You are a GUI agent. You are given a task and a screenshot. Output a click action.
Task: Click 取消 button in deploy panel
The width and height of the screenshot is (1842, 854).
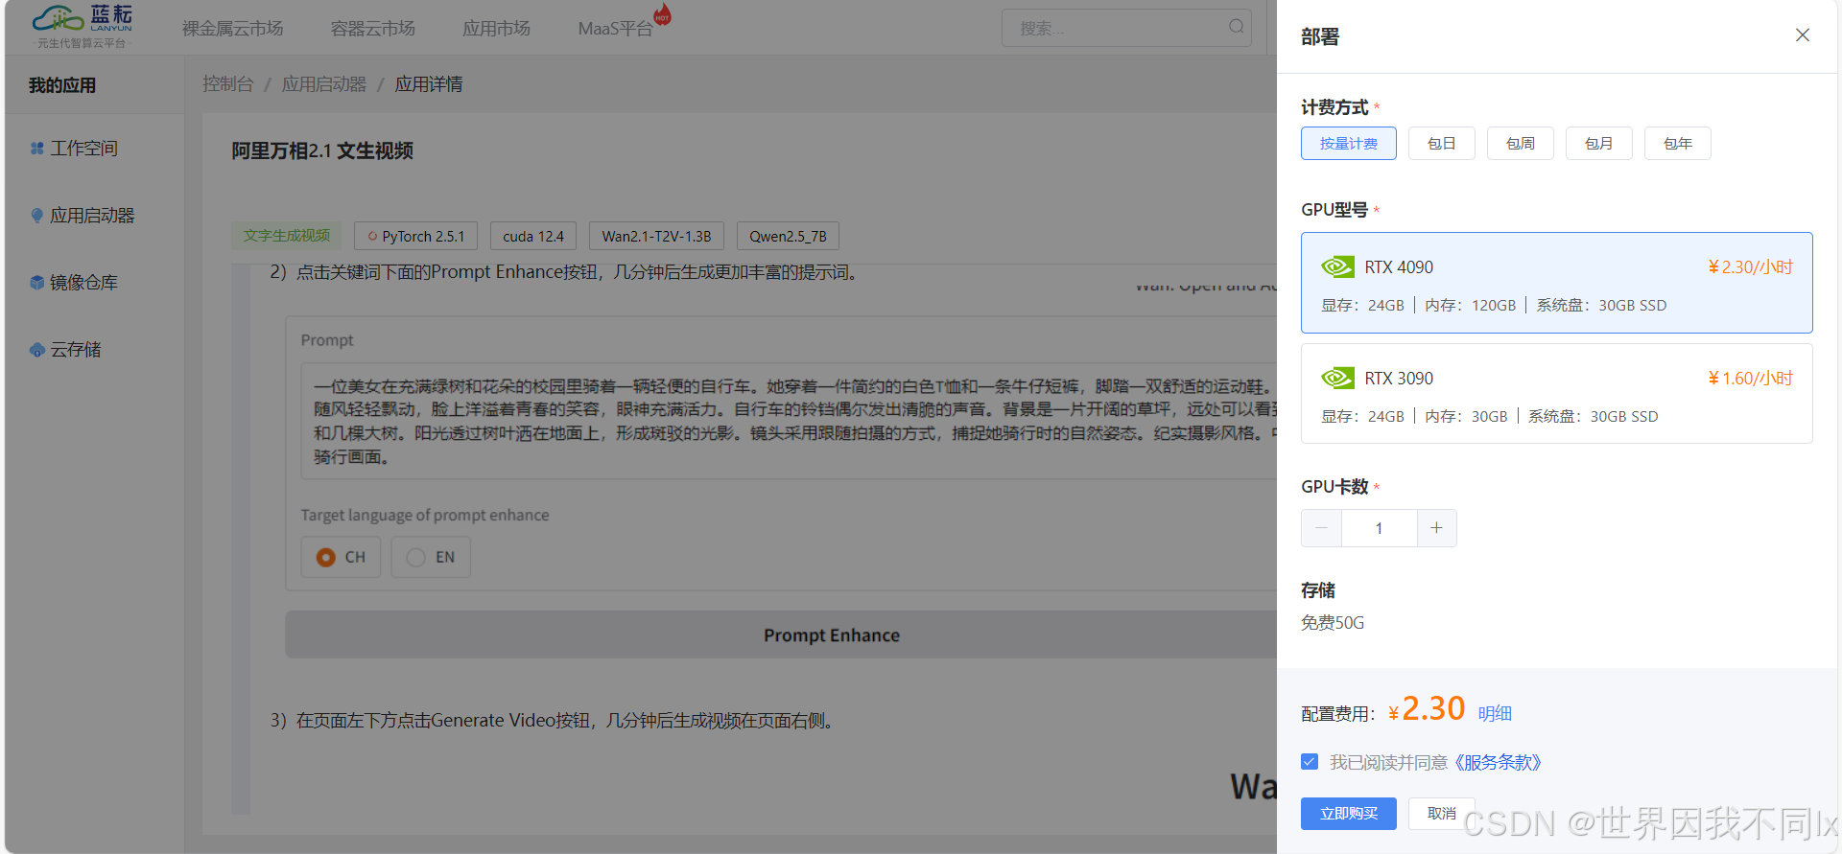1441,813
